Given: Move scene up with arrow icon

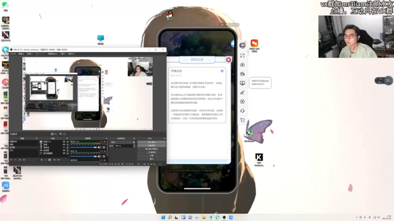Looking at the screenshot, I should [x=20, y=160].
